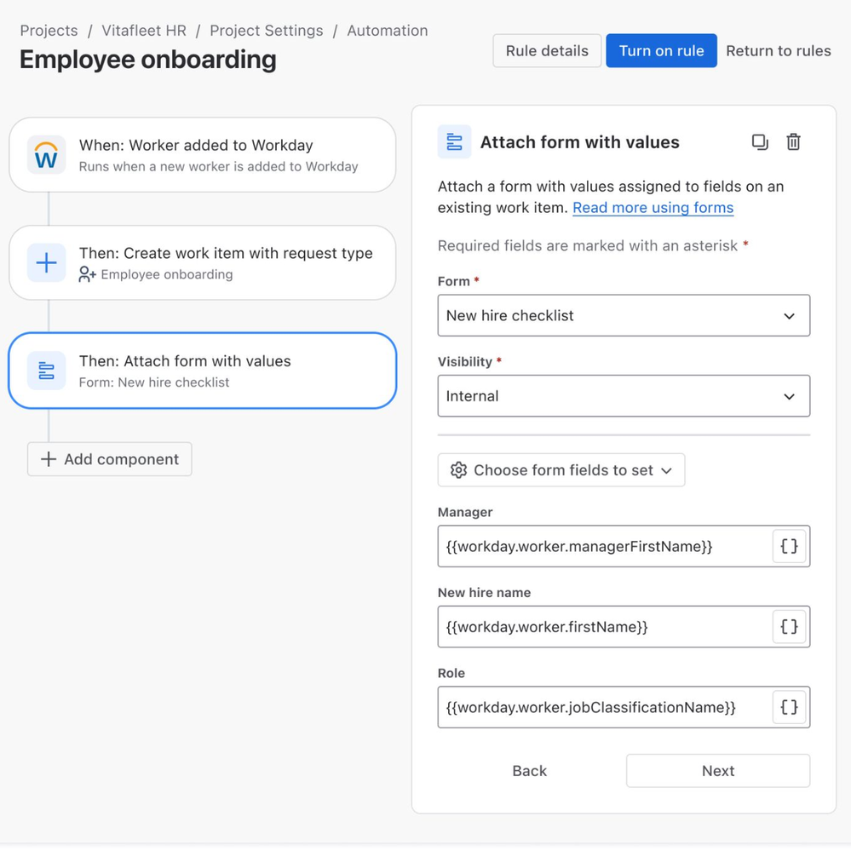Open Project Settings from the breadcrumb
The image size is (851, 851).
click(x=266, y=30)
